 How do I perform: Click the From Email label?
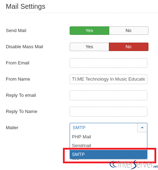click(18, 63)
